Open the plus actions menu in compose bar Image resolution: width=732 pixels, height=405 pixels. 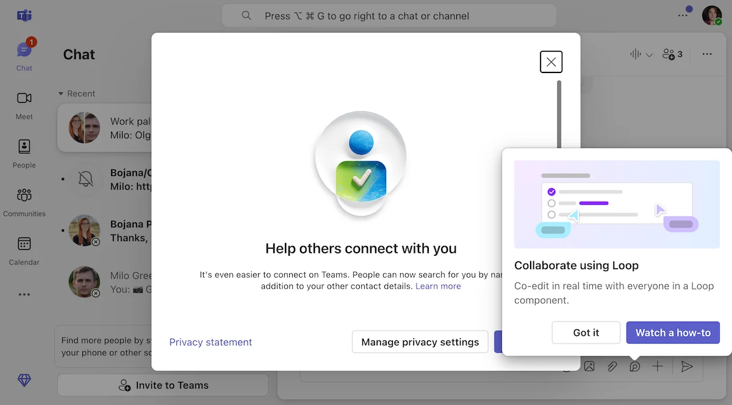[x=657, y=367]
